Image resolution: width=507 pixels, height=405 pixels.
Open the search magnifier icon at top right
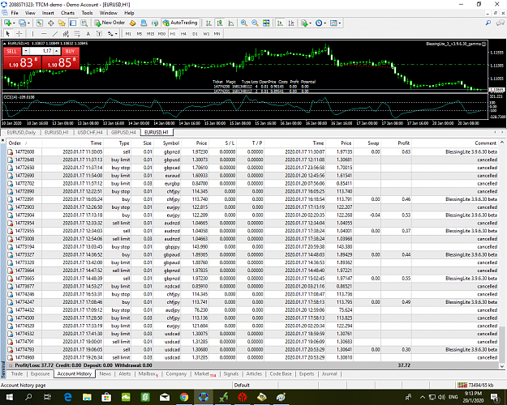[488, 23]
